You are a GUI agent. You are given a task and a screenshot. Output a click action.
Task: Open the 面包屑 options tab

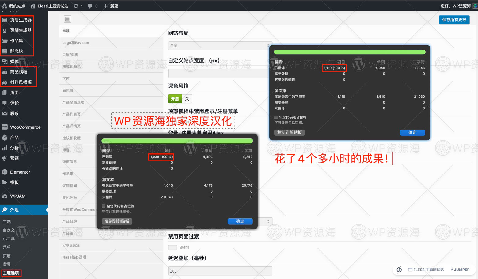coord(111,90)
